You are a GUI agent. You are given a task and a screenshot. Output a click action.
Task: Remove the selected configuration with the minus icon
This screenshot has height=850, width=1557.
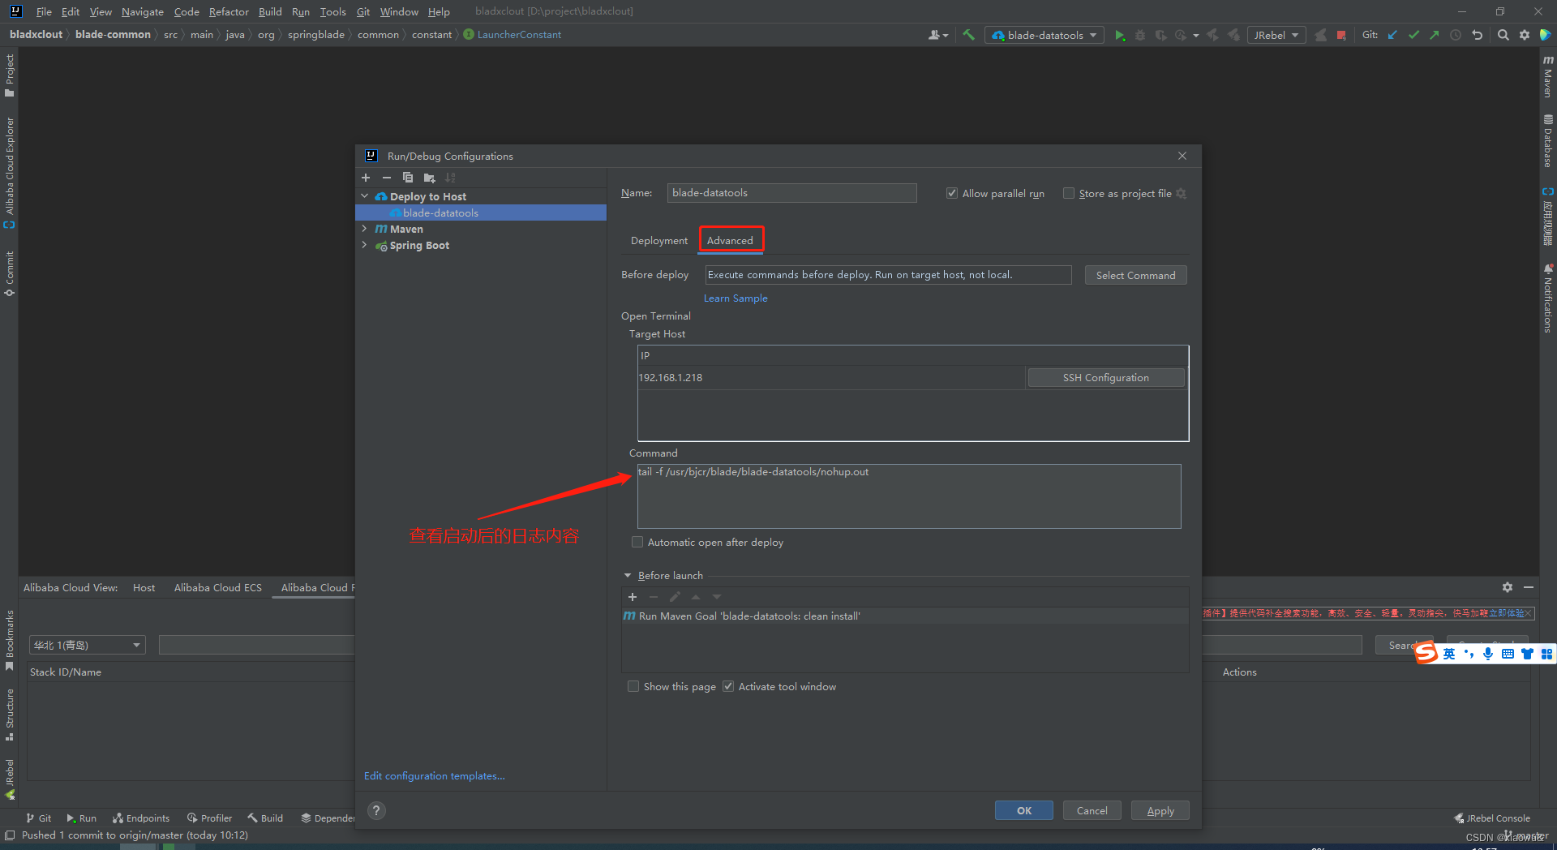point(387,178)
